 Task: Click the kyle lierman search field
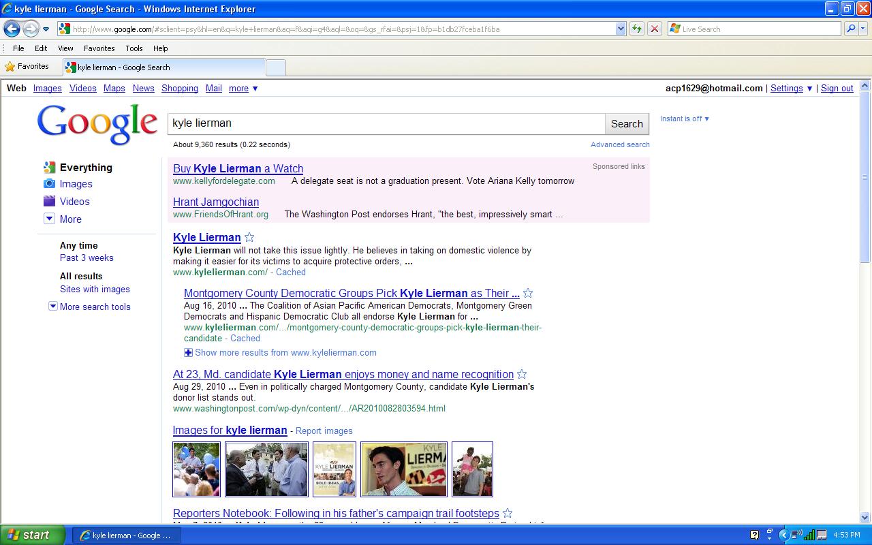coord(386,123)
